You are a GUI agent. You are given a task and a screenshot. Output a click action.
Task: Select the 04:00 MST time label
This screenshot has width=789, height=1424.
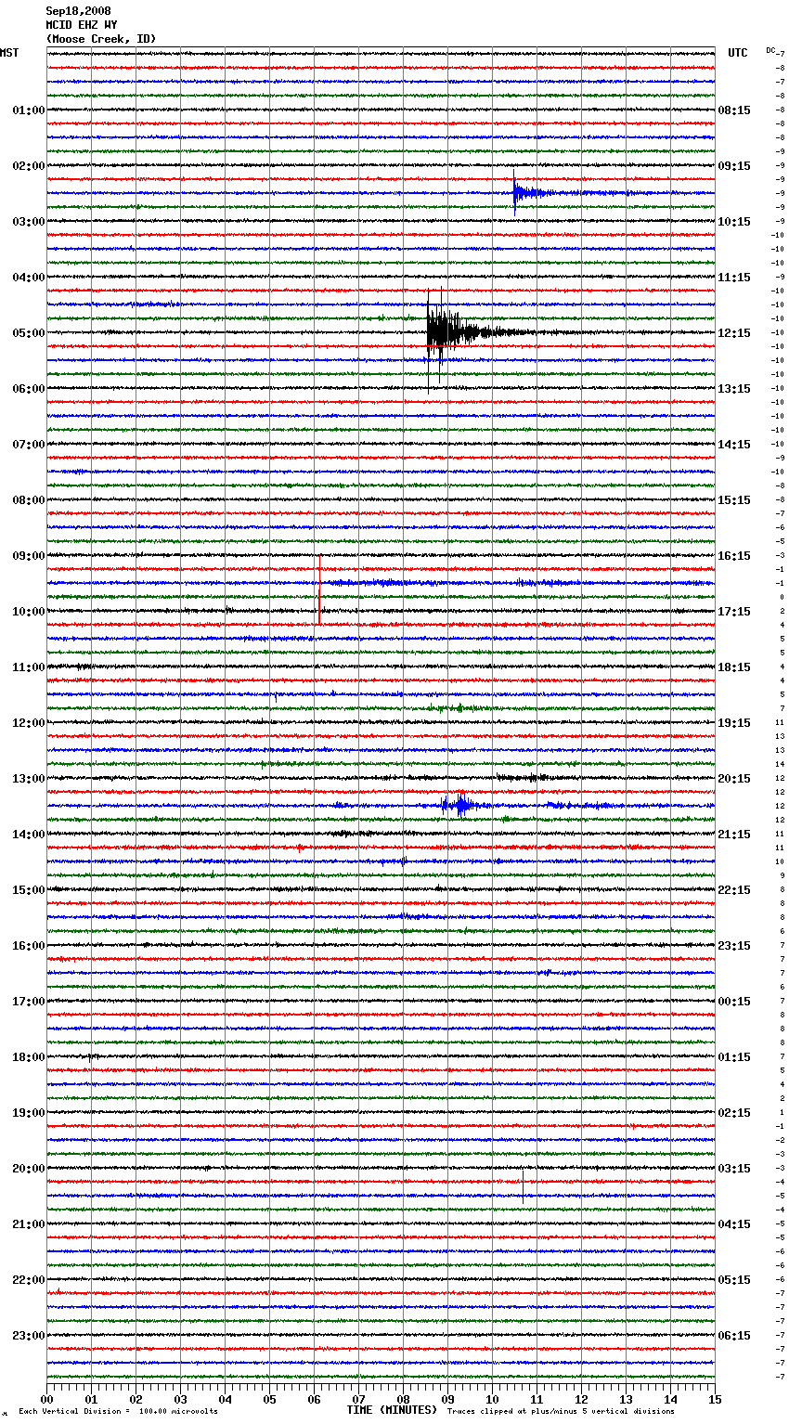pos(28,278)
